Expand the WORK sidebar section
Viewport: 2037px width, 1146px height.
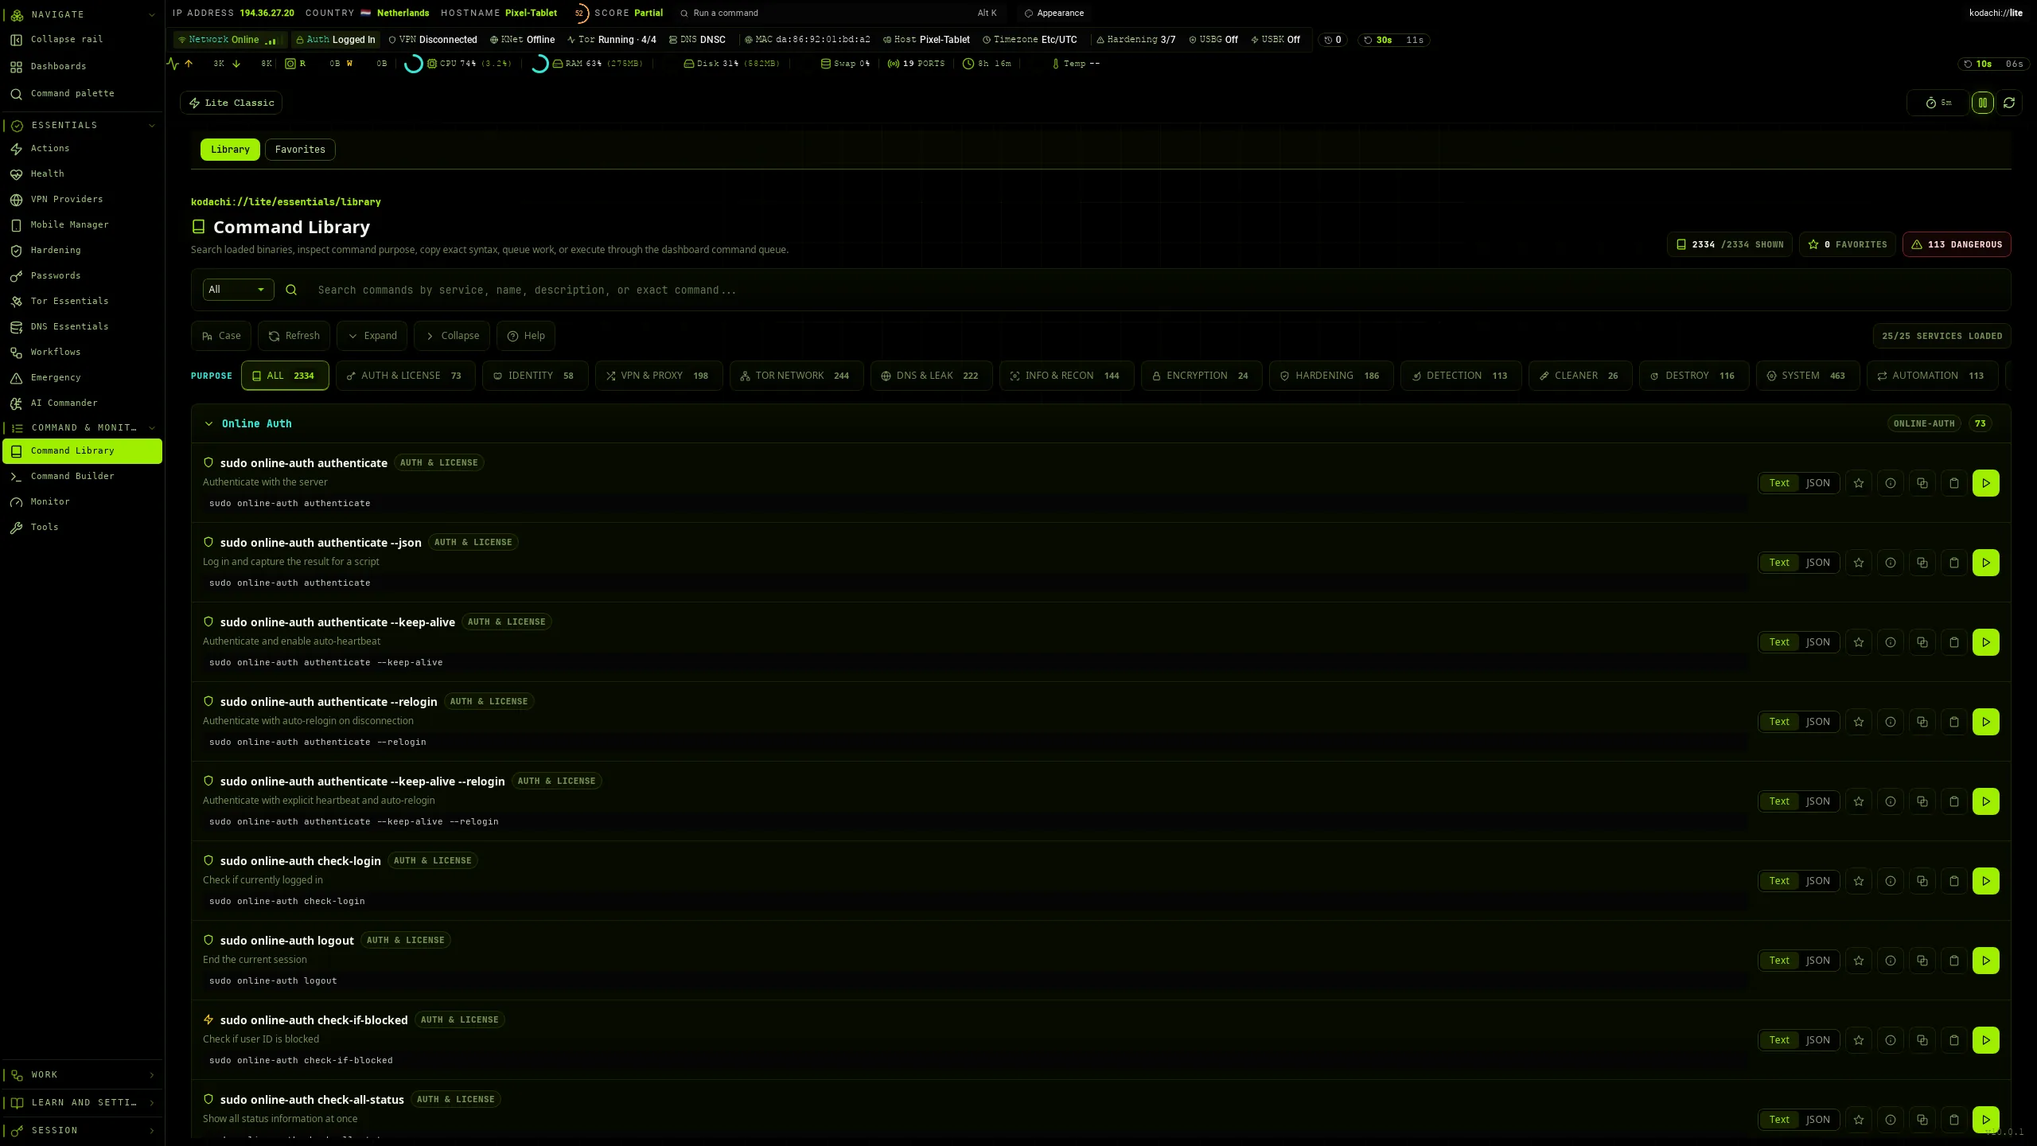(x=151, y=1075)
